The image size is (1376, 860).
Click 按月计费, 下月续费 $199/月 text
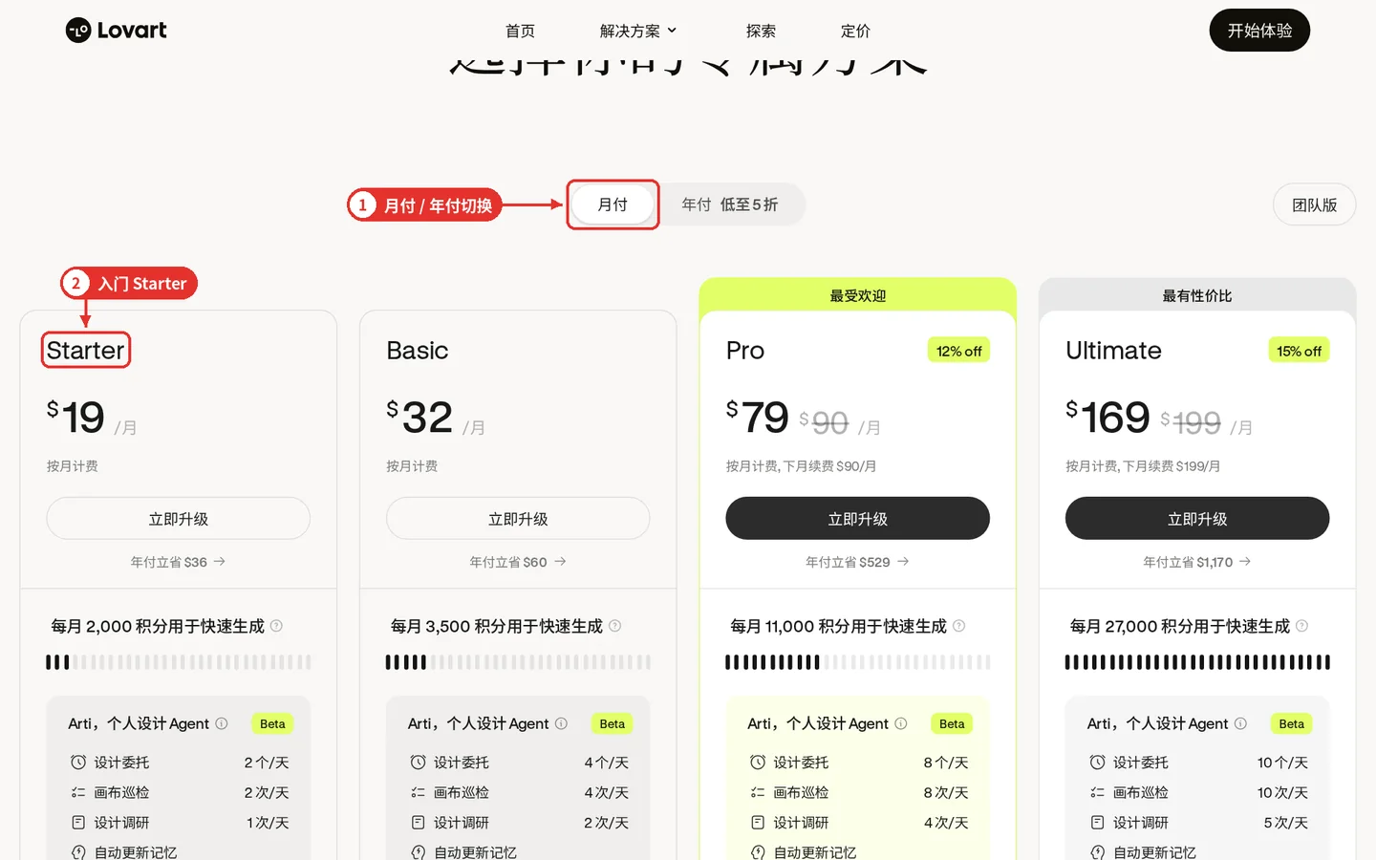click(x=1143, y=466)
